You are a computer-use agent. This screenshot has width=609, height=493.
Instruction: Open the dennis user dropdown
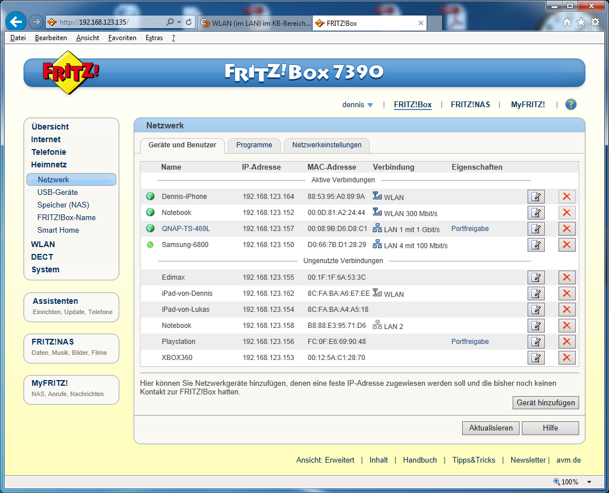coord(357,105)
